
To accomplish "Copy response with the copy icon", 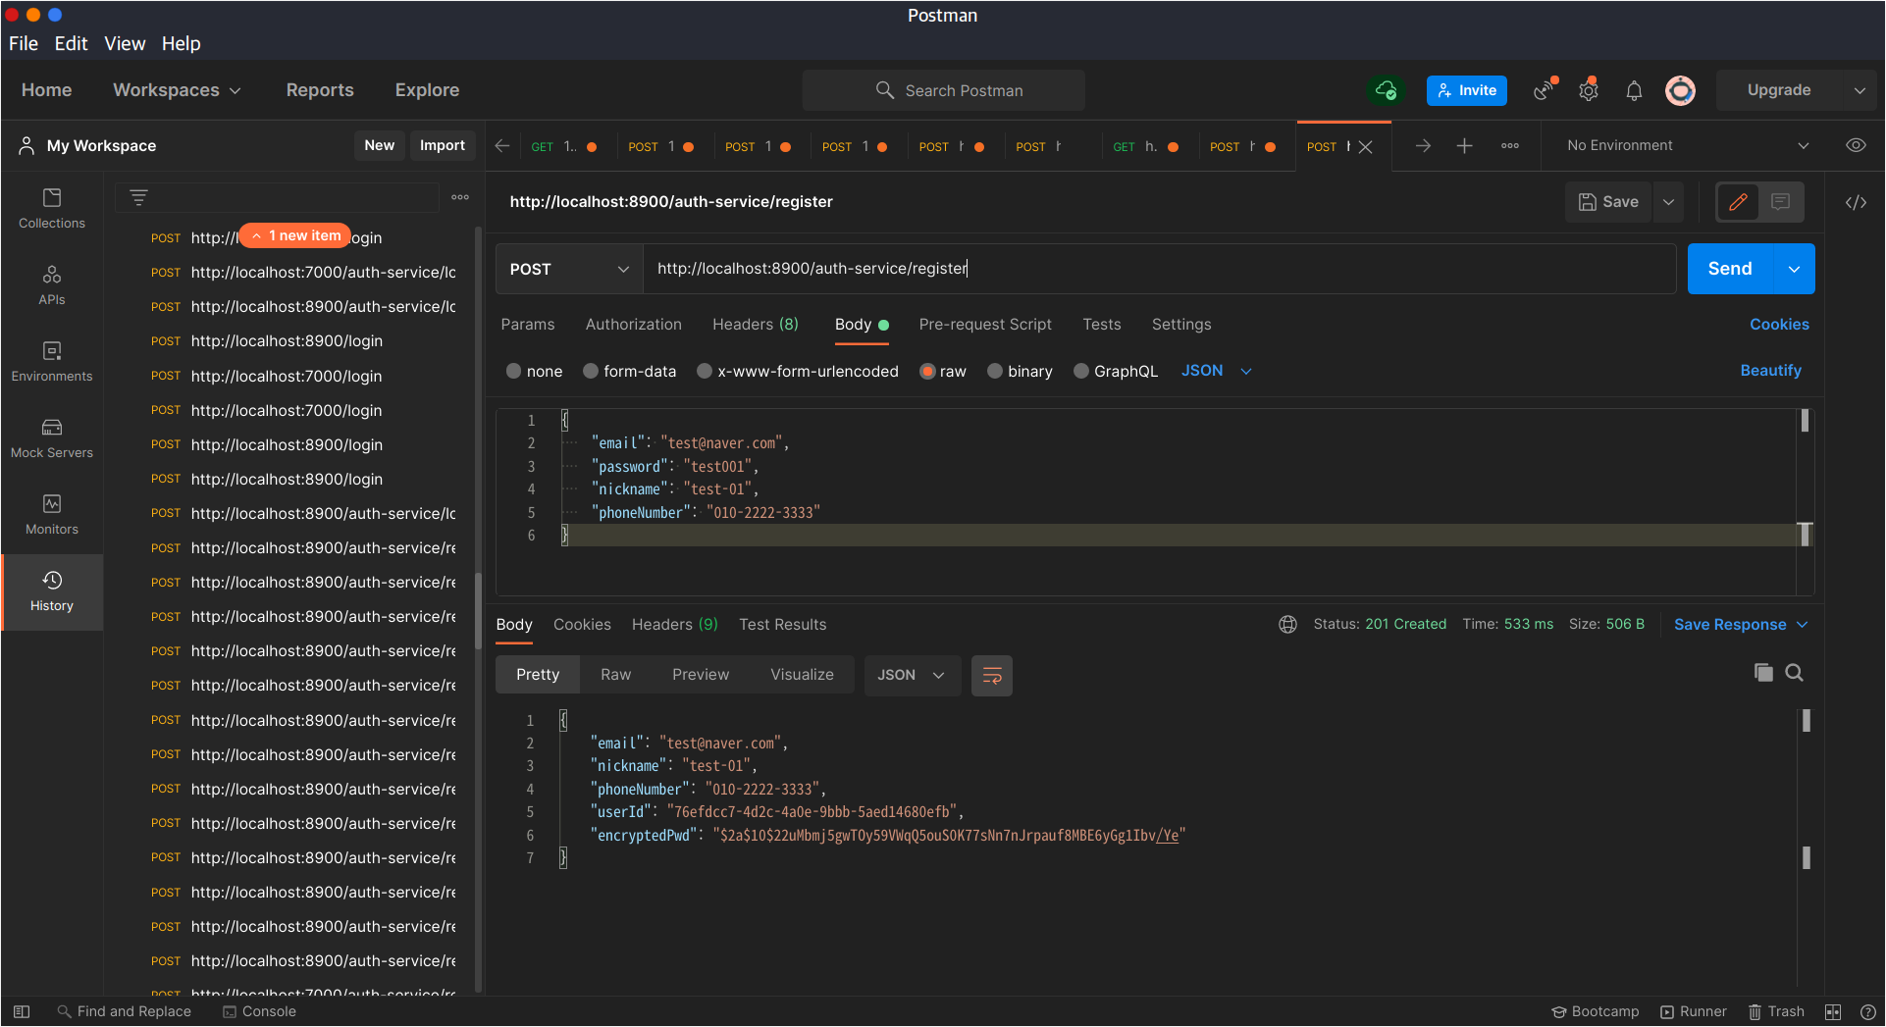I will coord(1763,673).
